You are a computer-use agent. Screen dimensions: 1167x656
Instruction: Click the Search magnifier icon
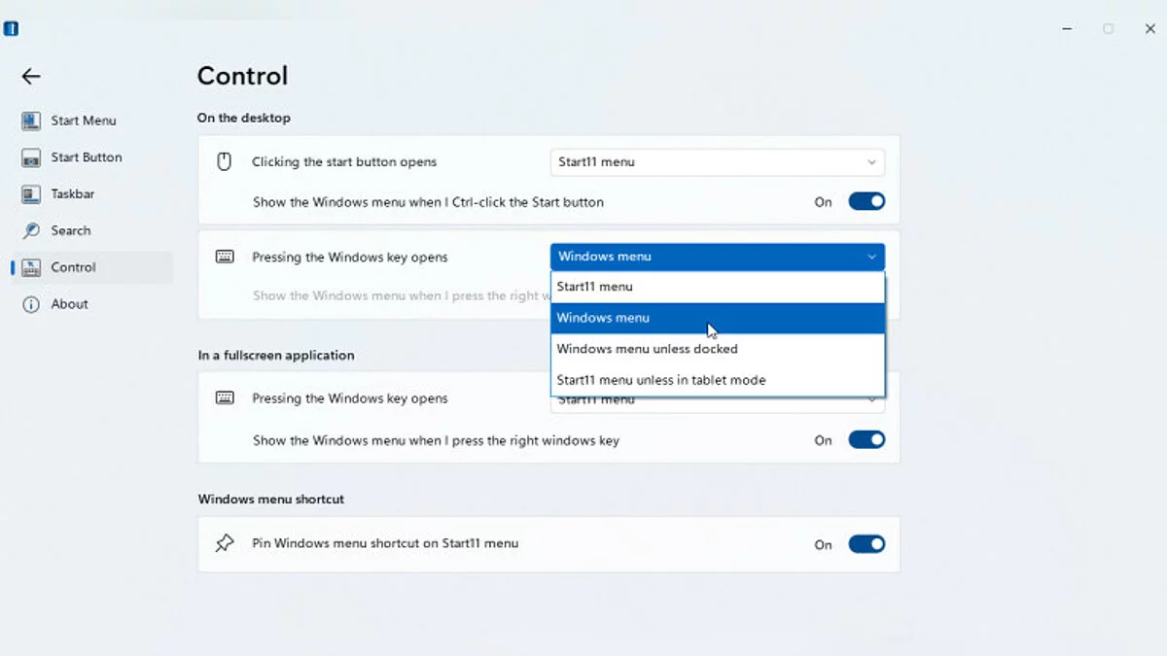(x=31, y=230)
